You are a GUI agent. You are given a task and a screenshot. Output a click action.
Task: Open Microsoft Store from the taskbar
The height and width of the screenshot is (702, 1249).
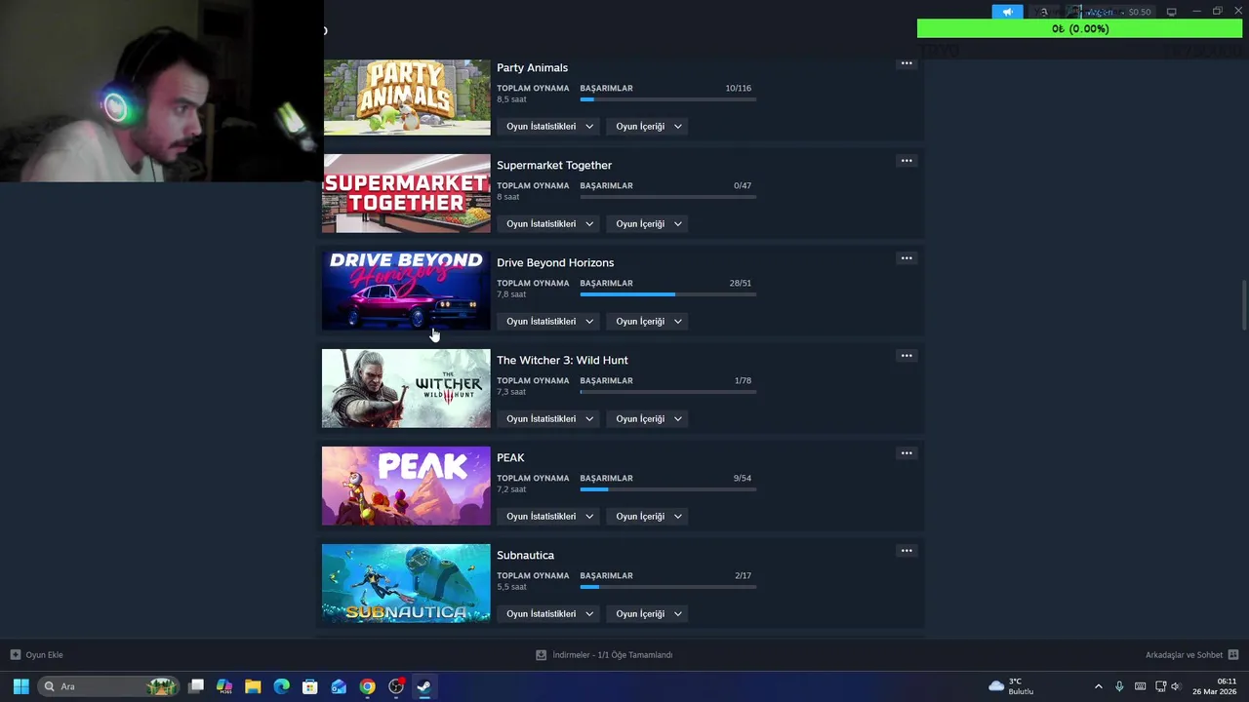(309, 686)
